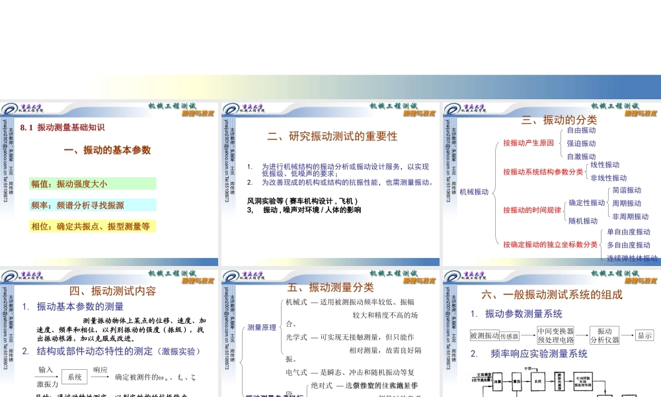Open the slide titled 二、研究振动测试的重要性
Screen dimensions: 661x397
[330, 185]
